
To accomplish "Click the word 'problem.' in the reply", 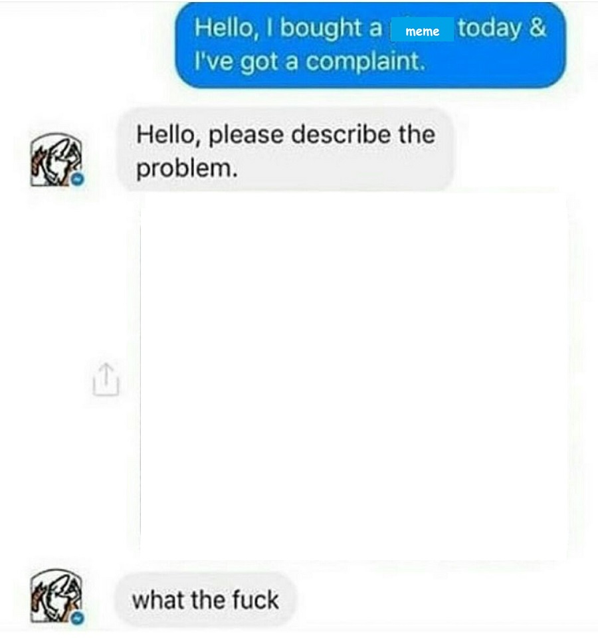I will [187, 168].
